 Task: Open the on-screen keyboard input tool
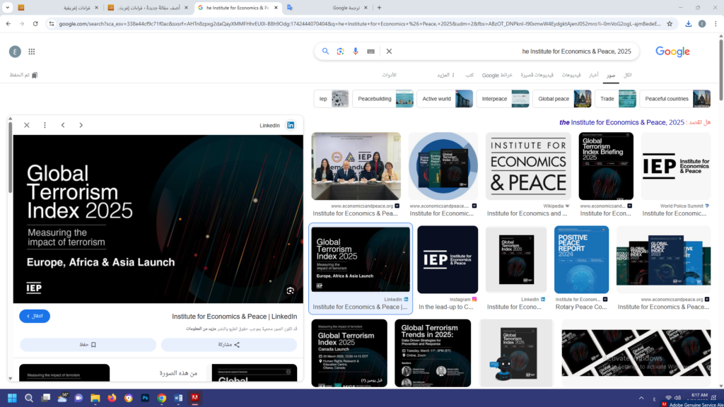point(371,52)
